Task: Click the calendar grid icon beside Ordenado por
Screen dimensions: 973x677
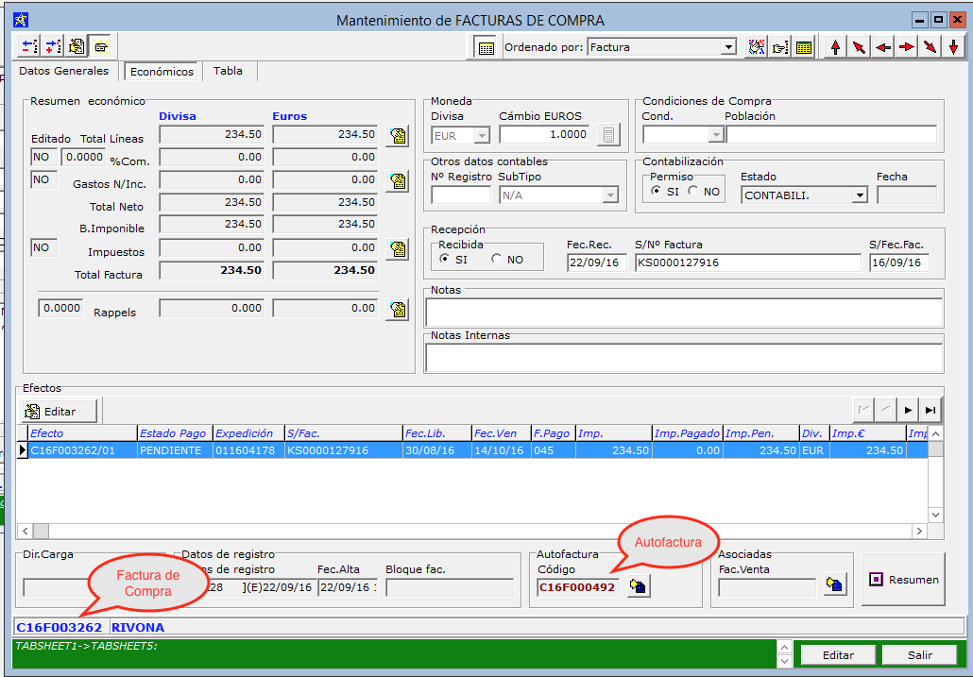Action: click(x=485, y=47)
